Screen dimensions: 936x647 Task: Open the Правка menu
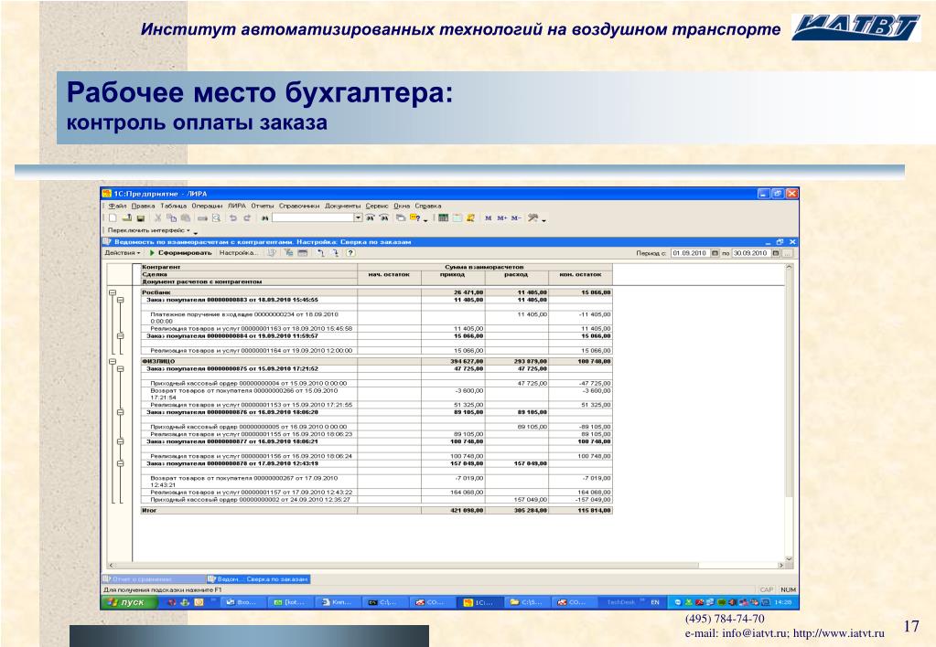tap(144, 206)
